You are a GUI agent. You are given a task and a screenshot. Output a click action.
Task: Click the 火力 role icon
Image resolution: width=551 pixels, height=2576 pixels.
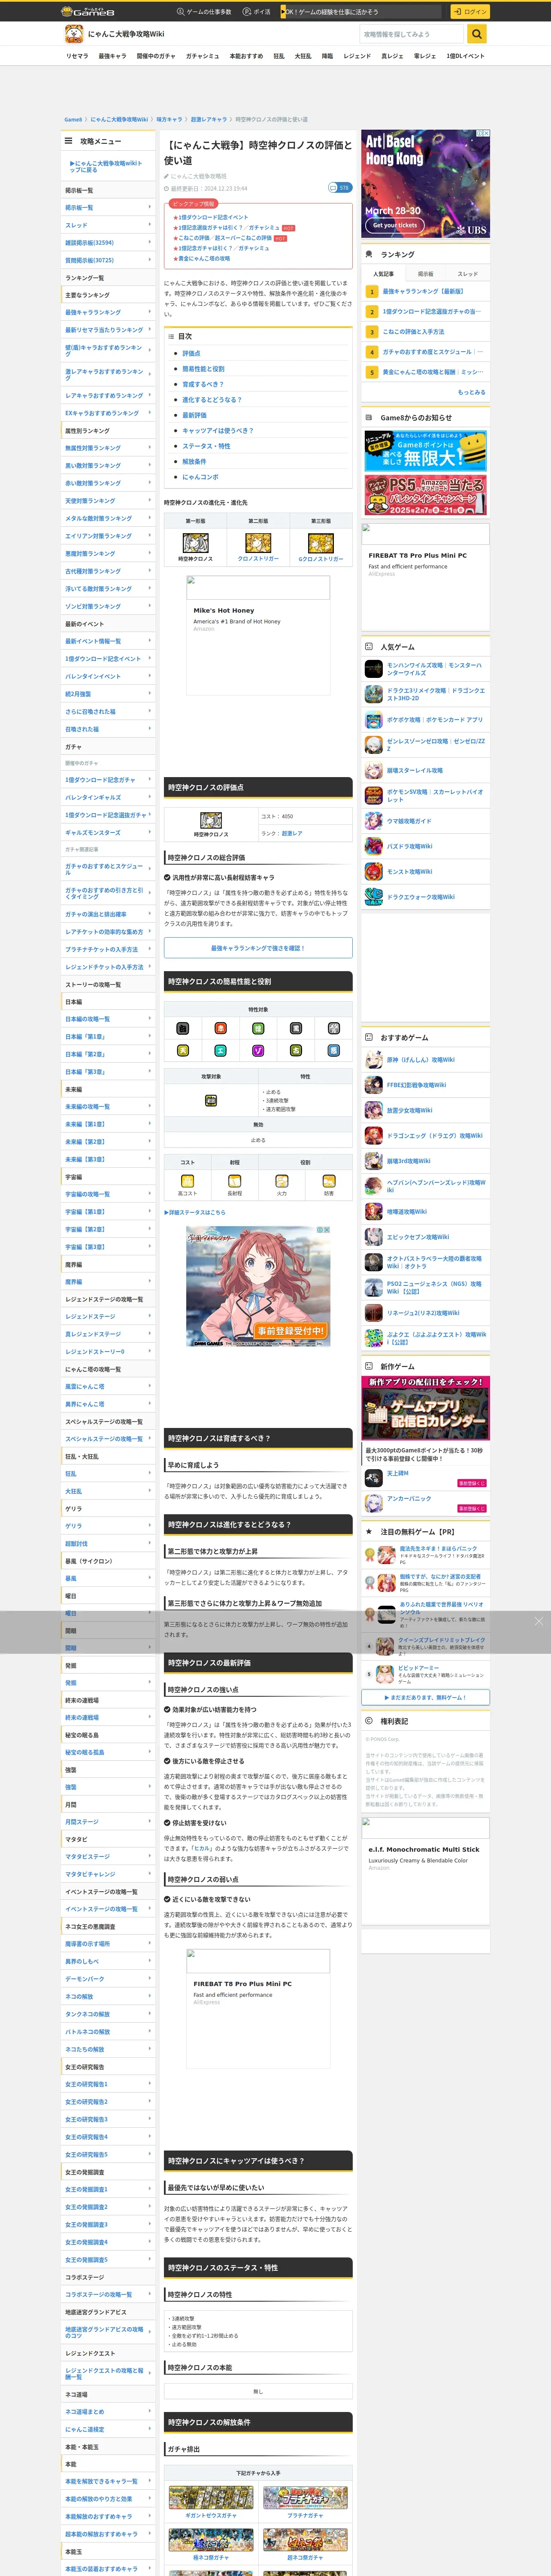[281, 1181]
